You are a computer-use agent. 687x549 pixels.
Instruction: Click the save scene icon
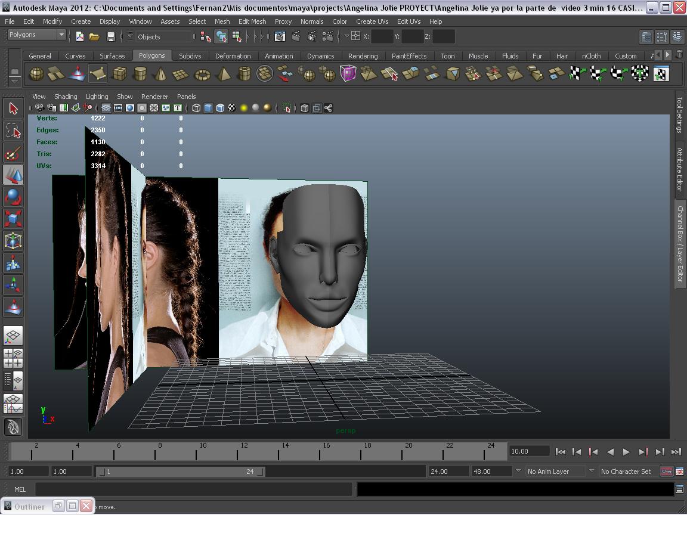click(x=110, y=37)
